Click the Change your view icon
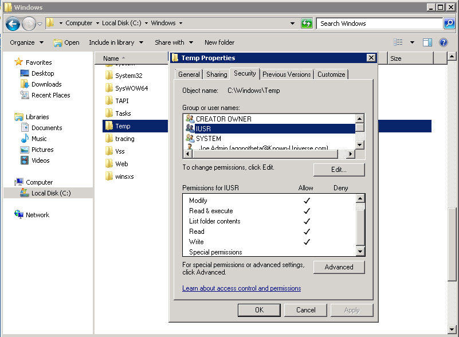Viewport: 459px width, 337px height. [x=398, y=42]
